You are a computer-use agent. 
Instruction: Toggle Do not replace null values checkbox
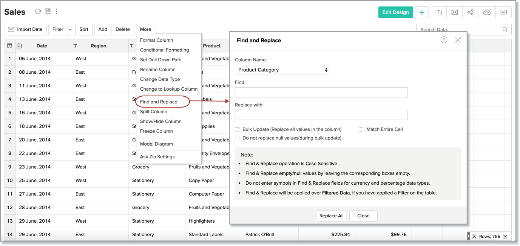[237, 138]
